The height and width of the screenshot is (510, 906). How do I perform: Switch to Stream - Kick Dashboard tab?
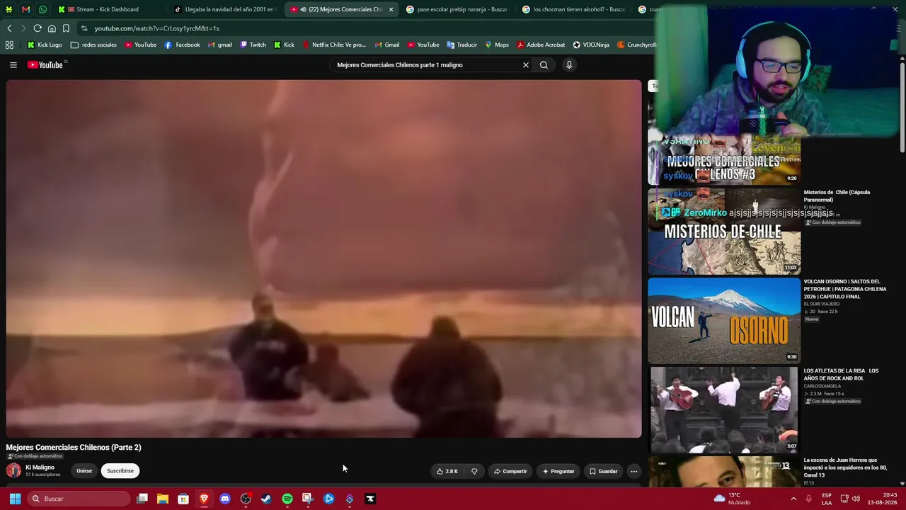(103, 9)
